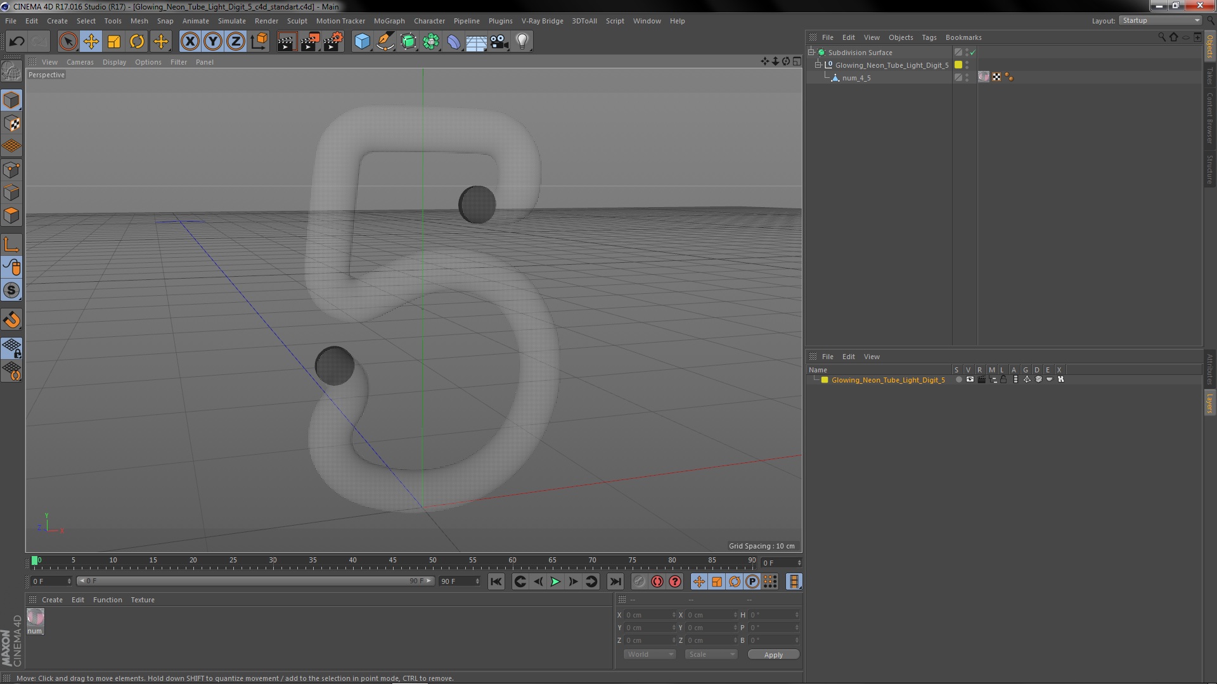Add a Camera object
The width and height of the screenshot is (1217, 684).
[x=499, y=42]
